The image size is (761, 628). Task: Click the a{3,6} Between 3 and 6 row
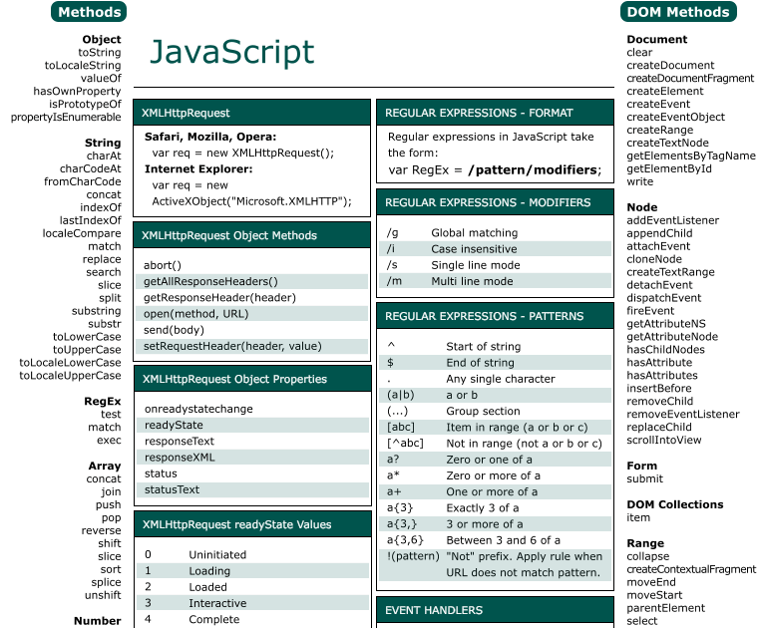495,539
